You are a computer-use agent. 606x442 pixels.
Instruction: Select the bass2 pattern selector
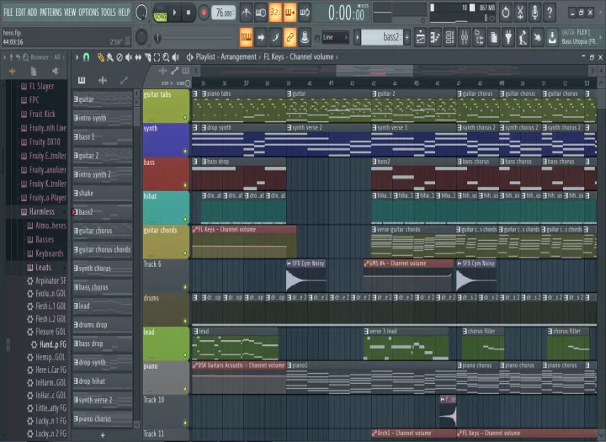point(382,37)
